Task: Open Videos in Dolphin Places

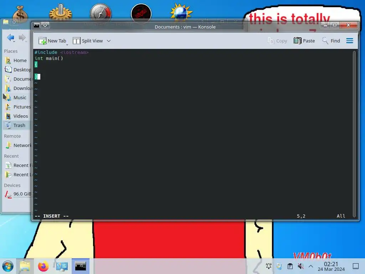Action: 16,116
